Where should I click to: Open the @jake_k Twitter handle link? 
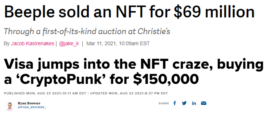click(69, 44)
